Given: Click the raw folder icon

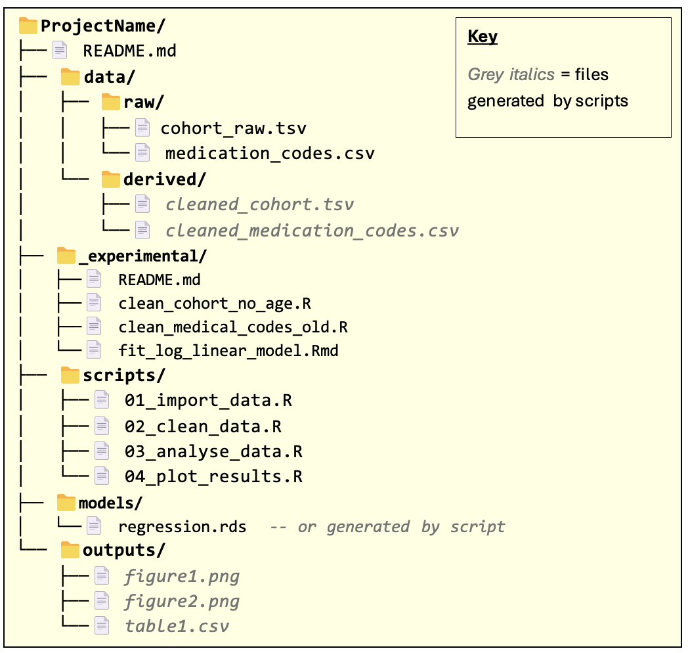Looking at the screenshot, I should 111,102.
